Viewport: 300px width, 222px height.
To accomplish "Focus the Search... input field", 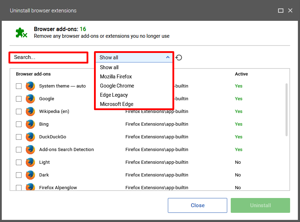I will click(x=48, y=57).
